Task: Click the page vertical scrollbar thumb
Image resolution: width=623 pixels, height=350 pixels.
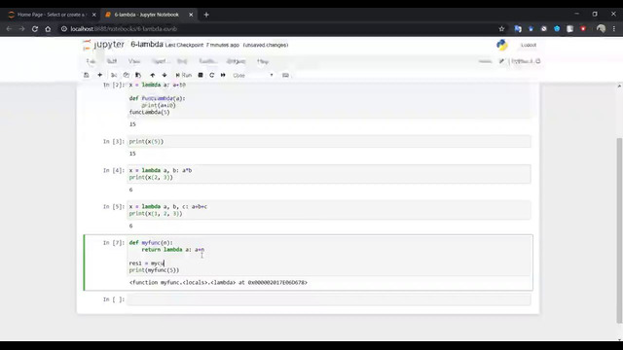Action: [x=619, y=230]
